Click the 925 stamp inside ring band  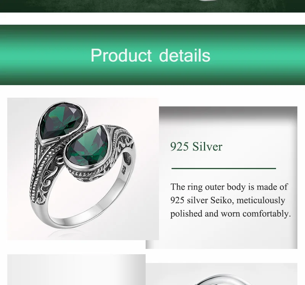click(x=124, y=169)
